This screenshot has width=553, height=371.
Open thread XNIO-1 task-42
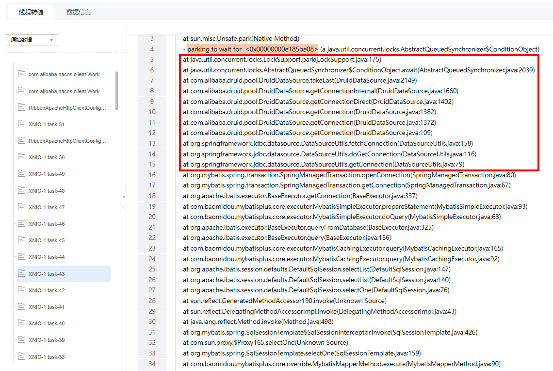coord(47,290)
